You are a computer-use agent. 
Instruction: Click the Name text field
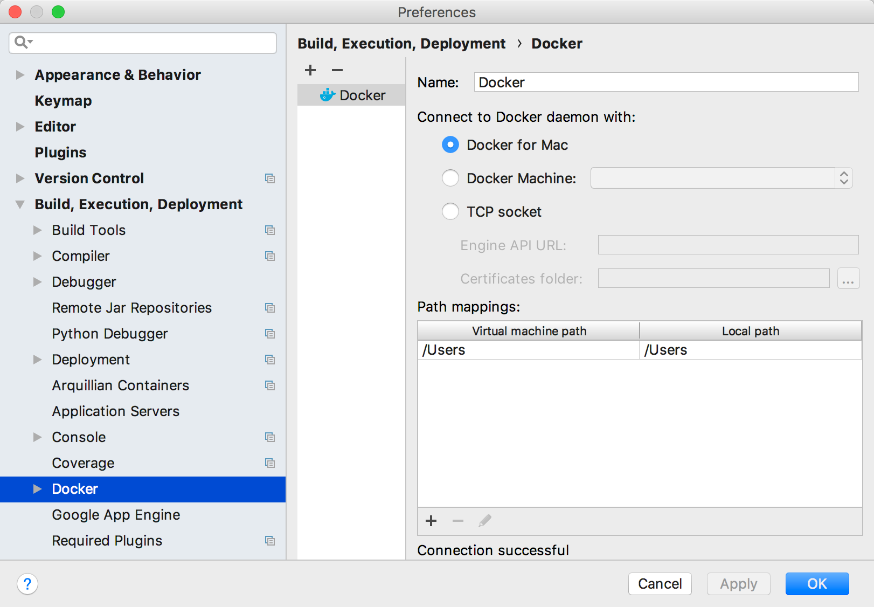(x=666, y=82)
